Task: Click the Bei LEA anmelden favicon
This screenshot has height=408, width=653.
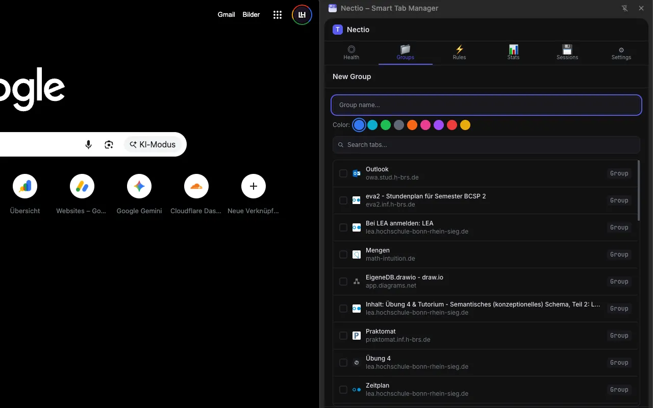Action: click(x=357, y=227)
